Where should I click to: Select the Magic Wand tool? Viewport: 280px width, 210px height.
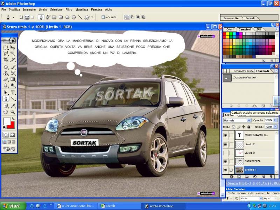[13, 53]
